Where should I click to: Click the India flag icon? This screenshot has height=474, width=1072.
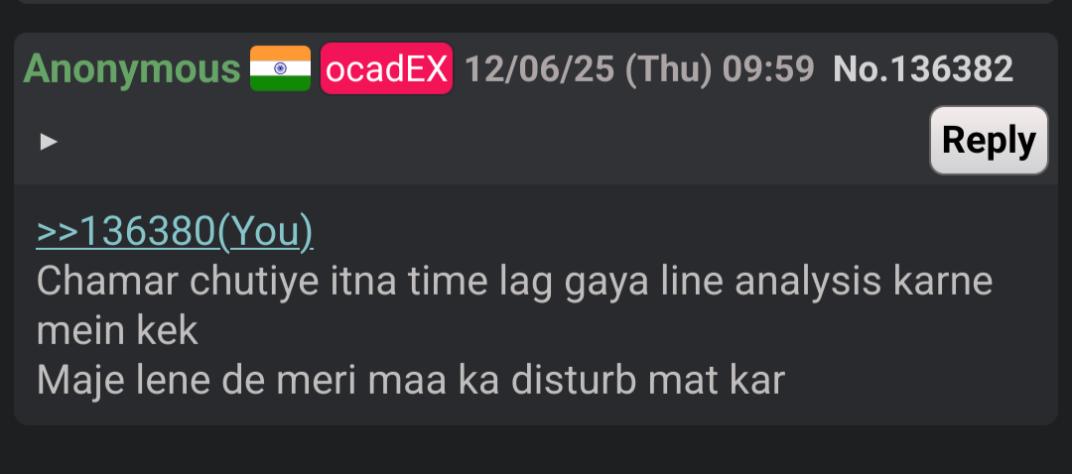click(280, 68)
